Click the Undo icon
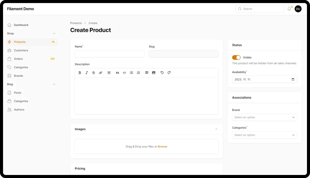 [x=162, y=73]
